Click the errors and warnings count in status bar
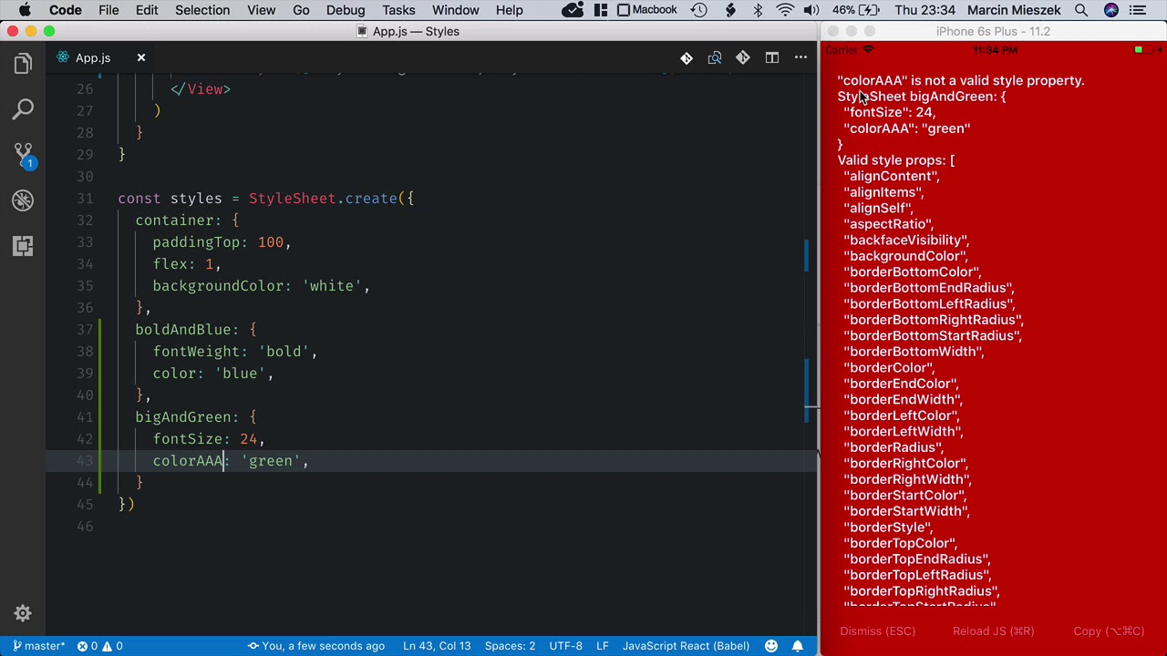 [99, 646]
